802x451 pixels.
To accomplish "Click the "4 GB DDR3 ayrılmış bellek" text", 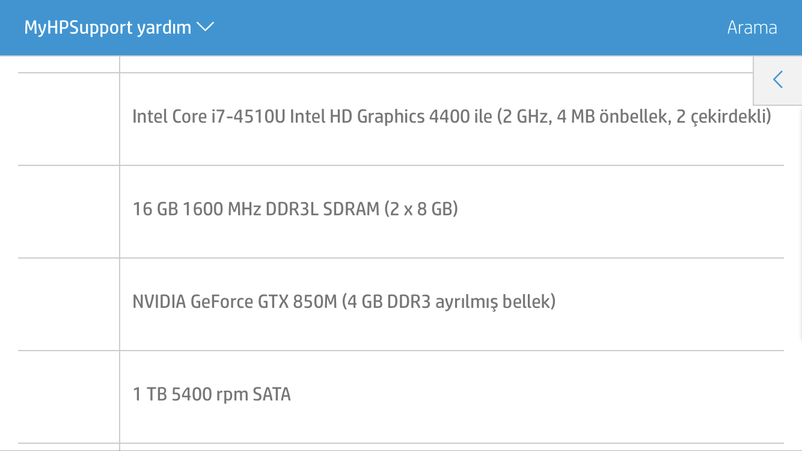I will pyautogui.click(x=448, y=301).
